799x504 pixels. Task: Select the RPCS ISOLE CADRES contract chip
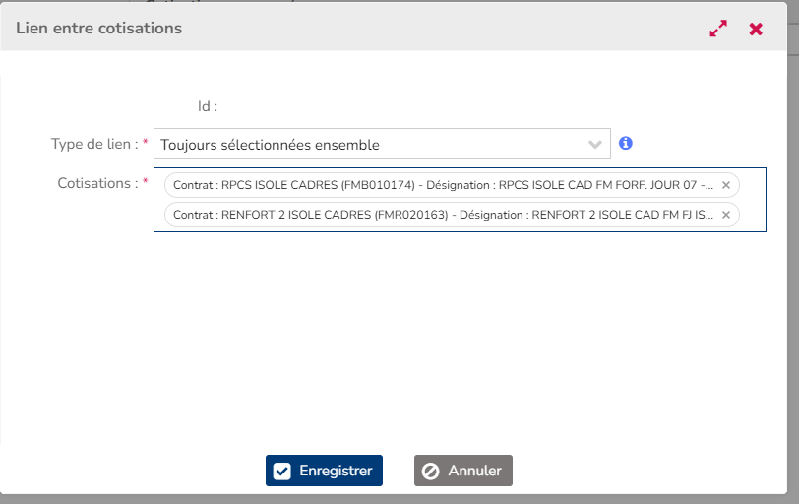(x=443, y=185)
